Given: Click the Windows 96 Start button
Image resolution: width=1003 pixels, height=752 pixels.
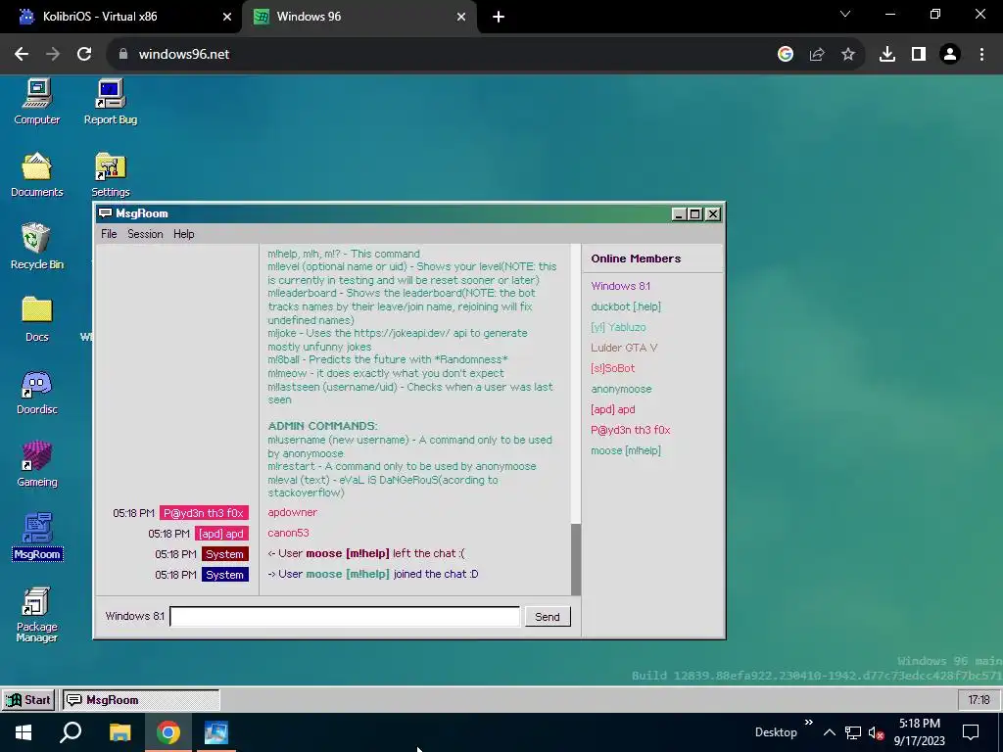Looking at the screenshot, I should pyautogui.click(x=28, y=699).
